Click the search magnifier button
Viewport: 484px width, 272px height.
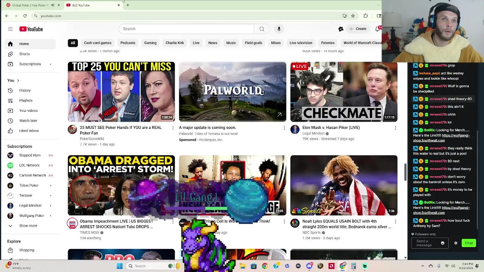tap(262, 29)
